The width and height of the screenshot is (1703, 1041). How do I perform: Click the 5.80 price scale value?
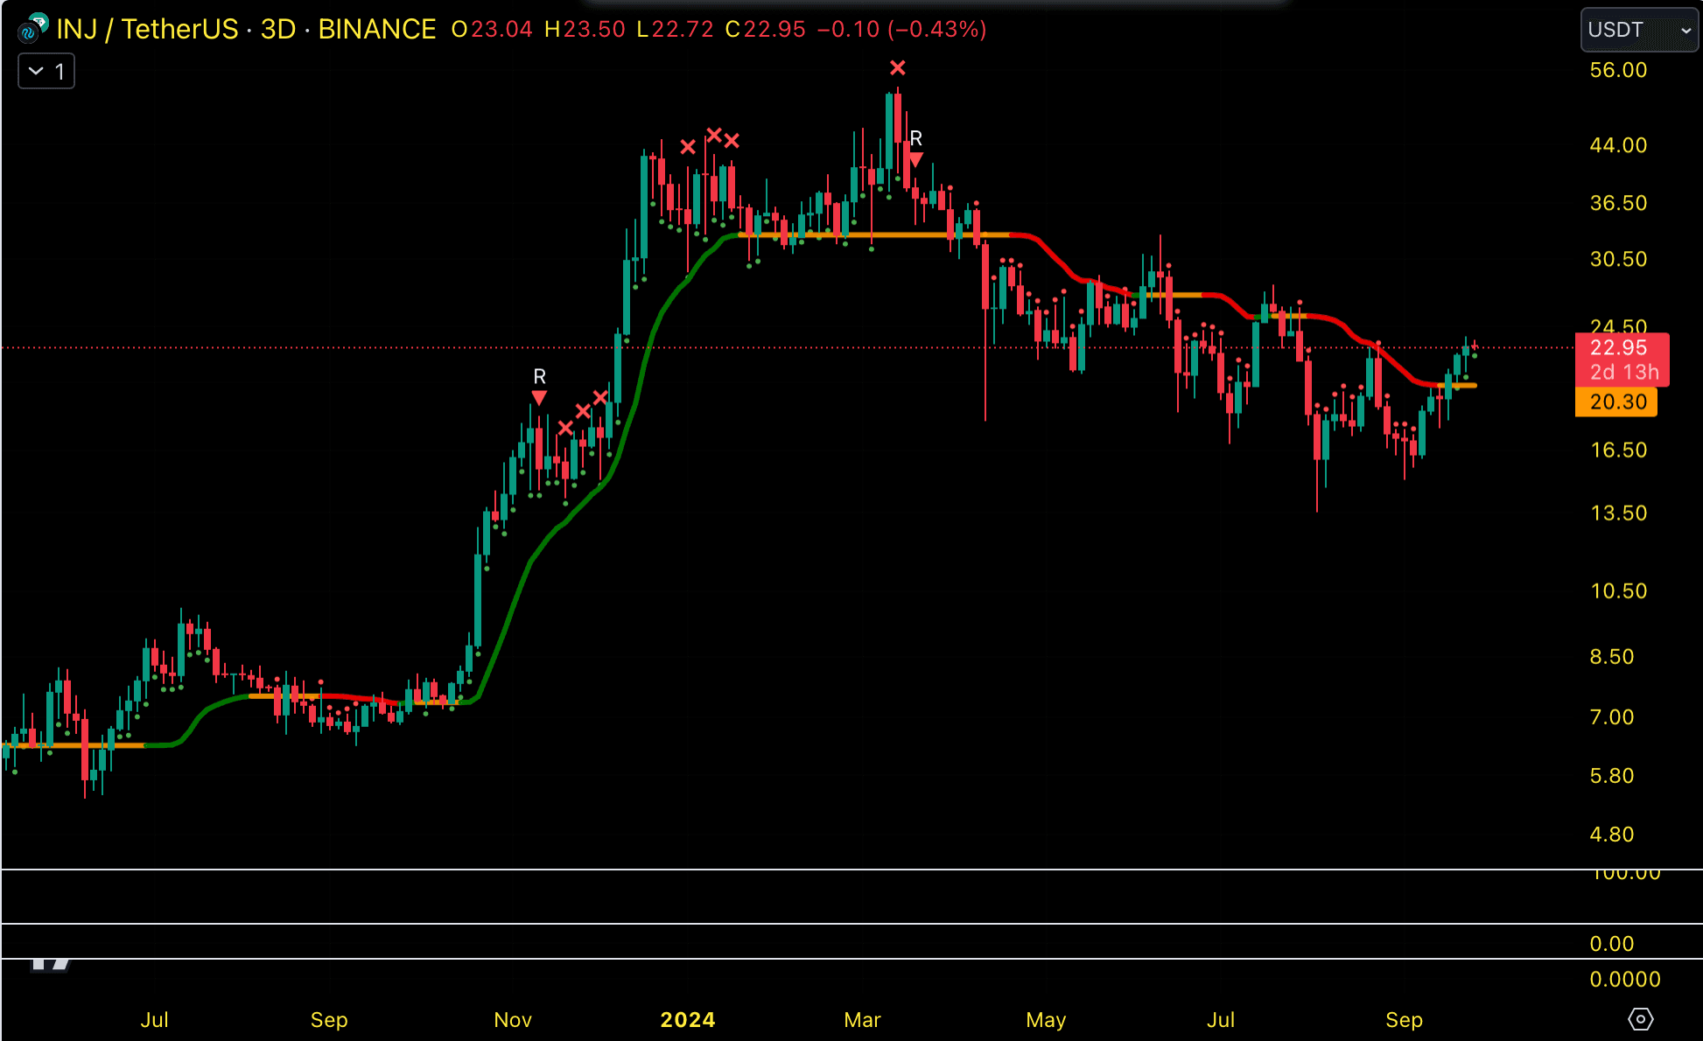pos(1612,776)
